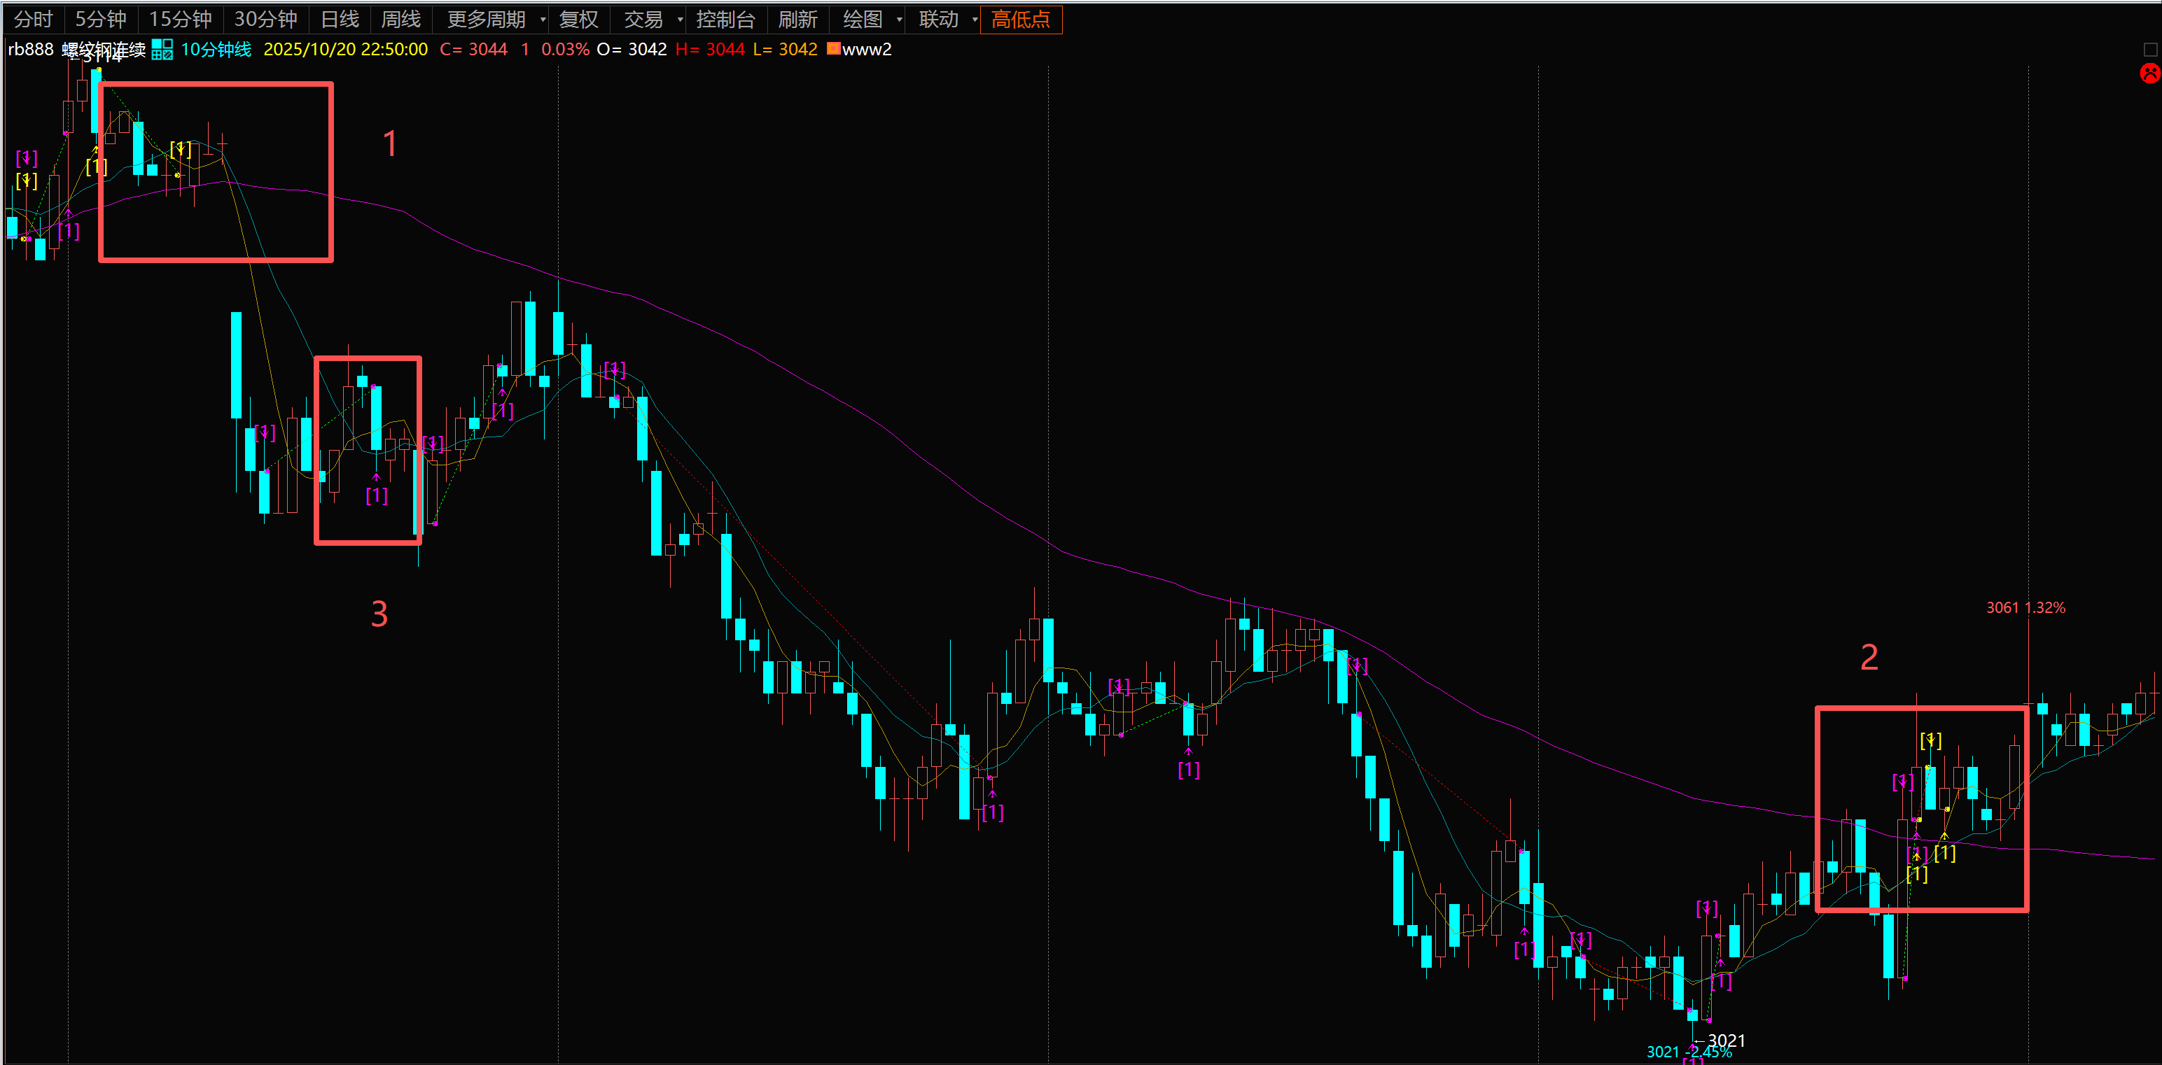Screen dimensions: 2162x1065
Task: Click the orange www2 indicator square
Action: [833, 49]
